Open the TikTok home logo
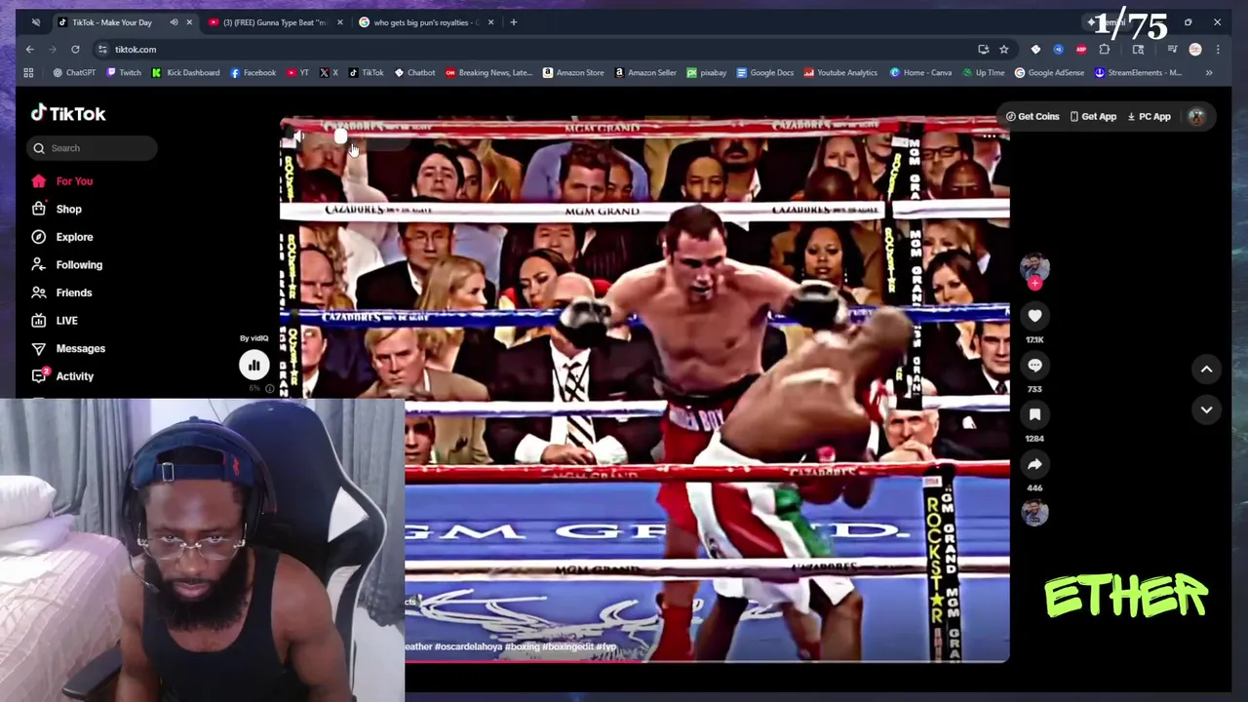The image size is (1248, 702). [68, 113]
